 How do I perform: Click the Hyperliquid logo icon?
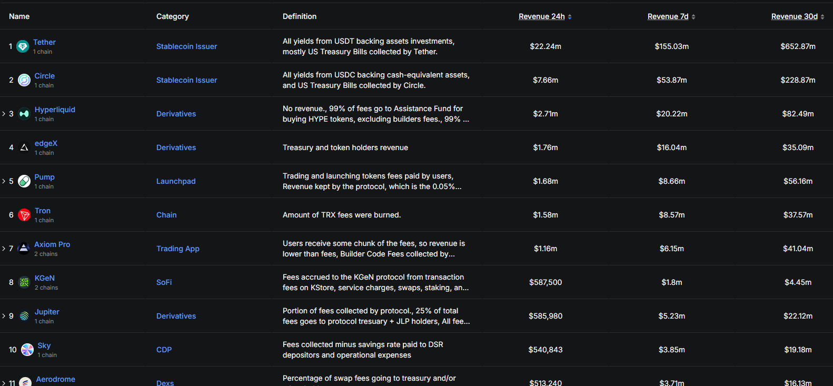24,114
